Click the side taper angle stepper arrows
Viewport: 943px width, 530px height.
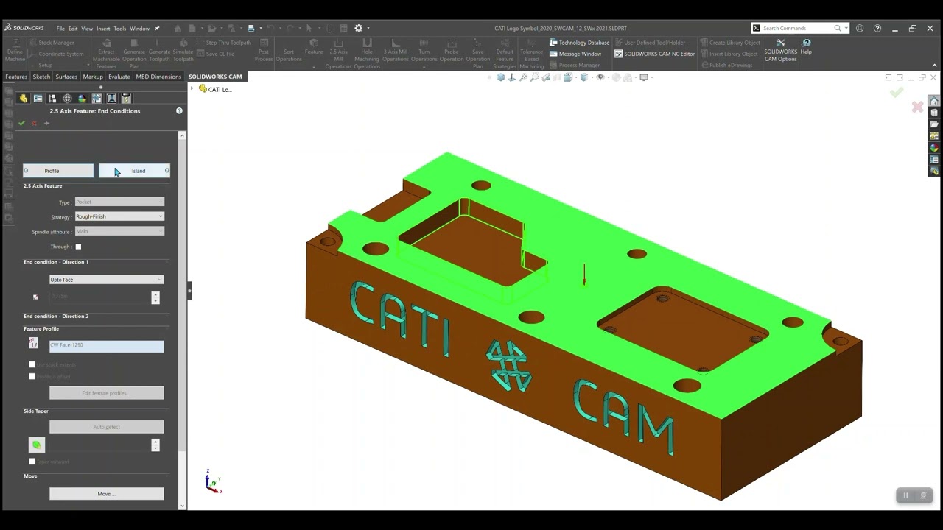155,445
